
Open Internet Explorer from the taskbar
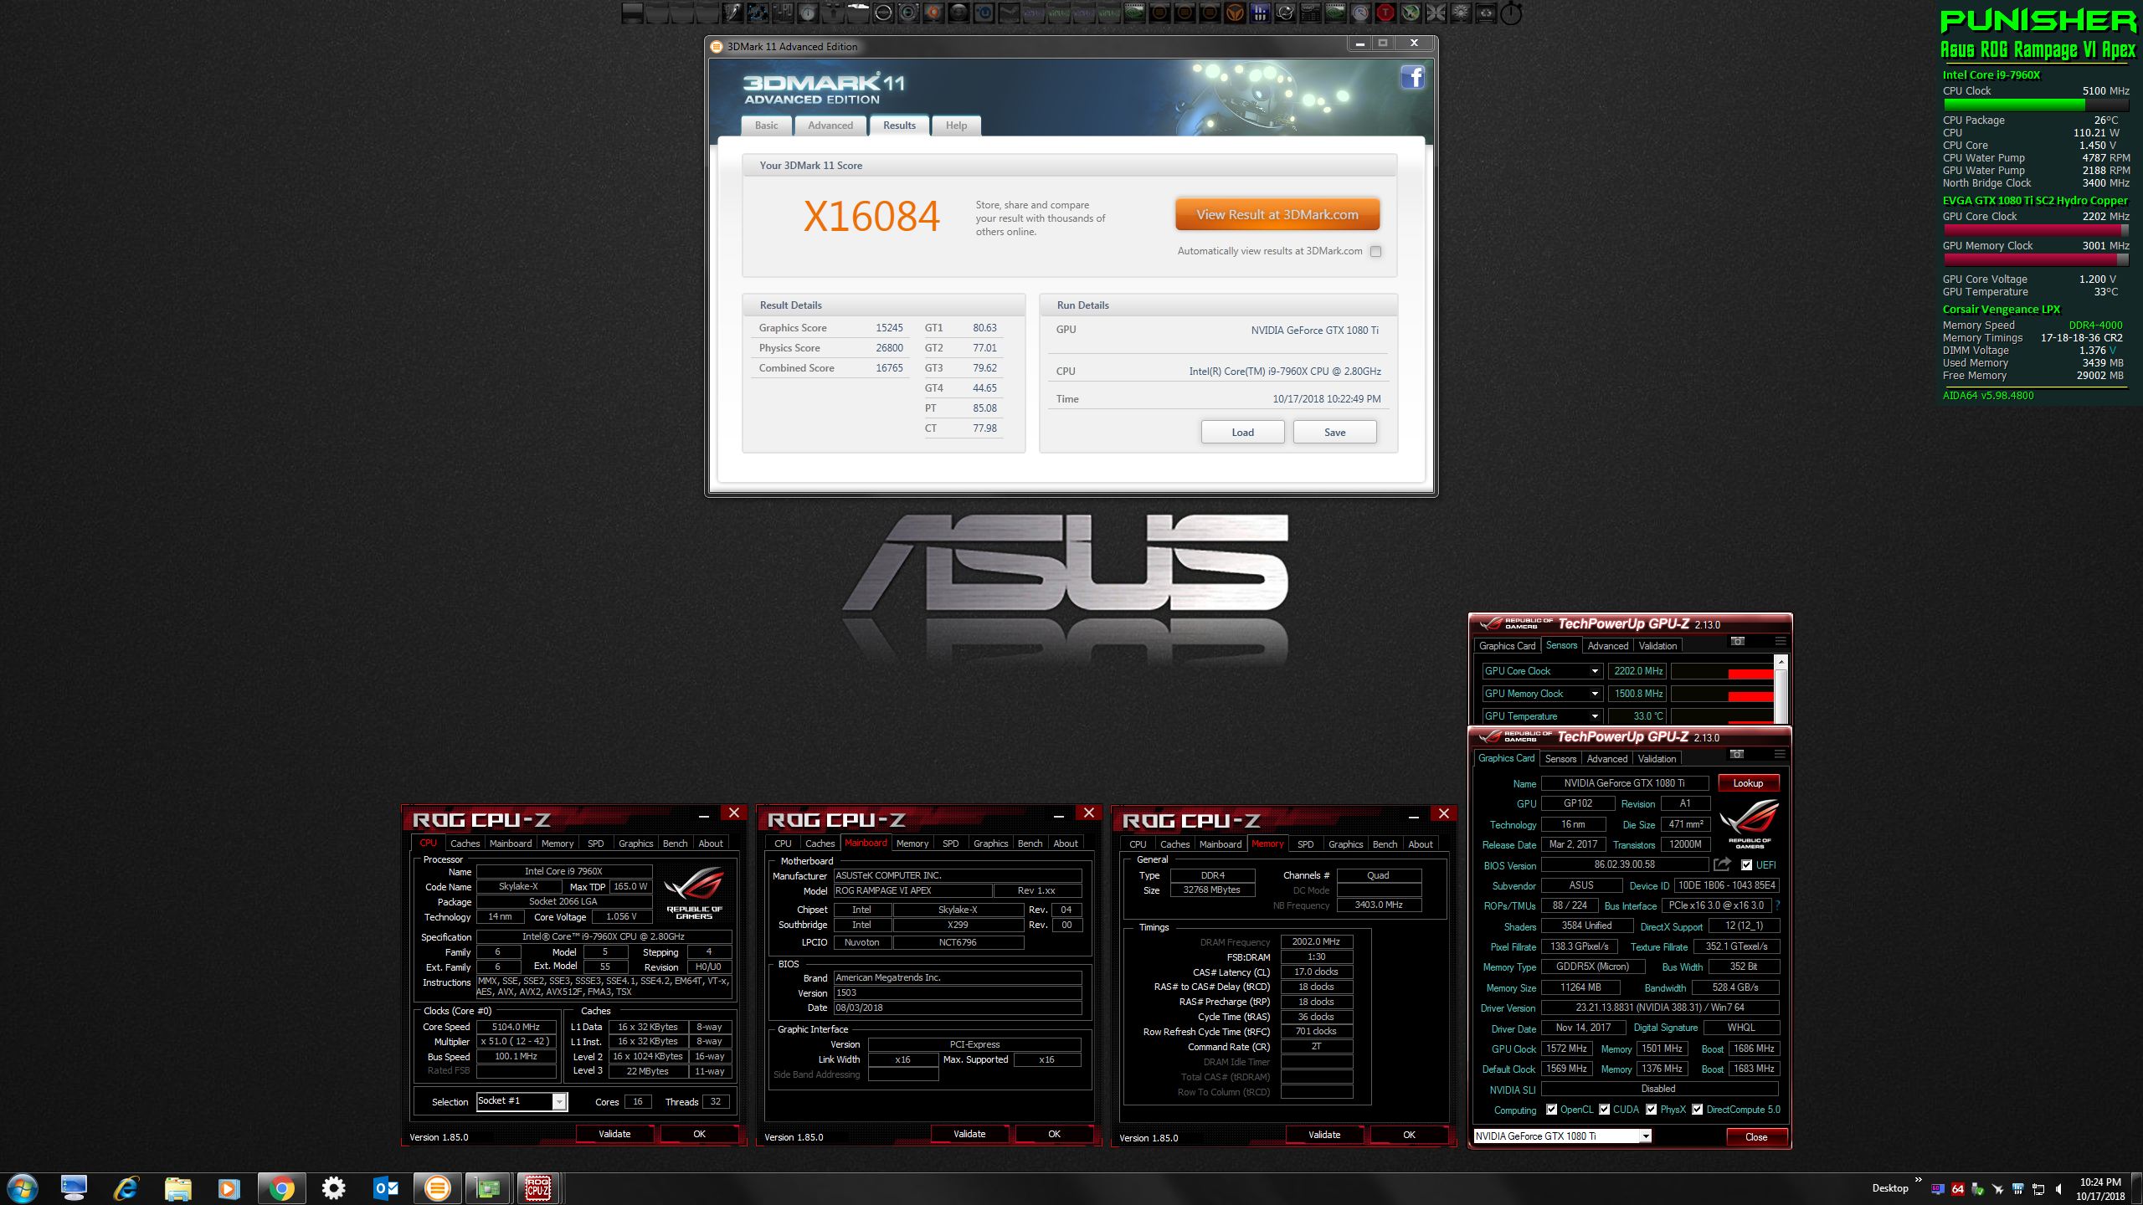pos(126,1187)
